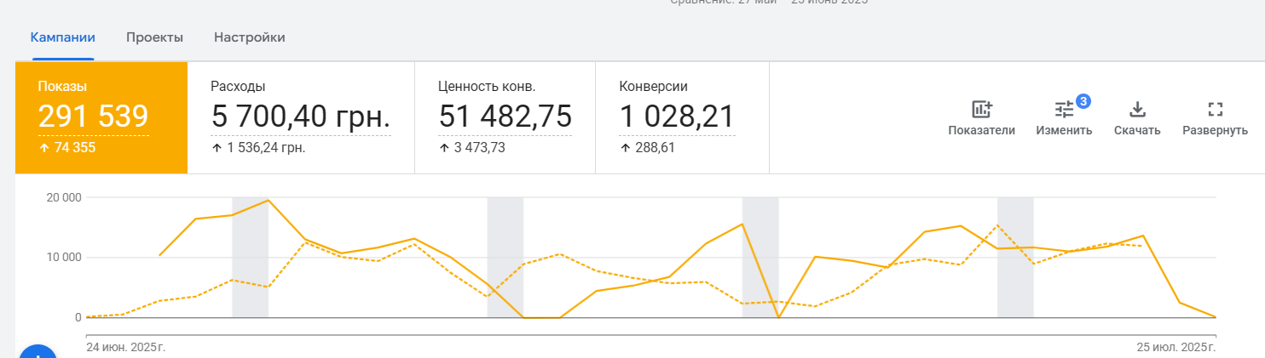
Task: Click the 51 482,75 value
Action: 505,116
